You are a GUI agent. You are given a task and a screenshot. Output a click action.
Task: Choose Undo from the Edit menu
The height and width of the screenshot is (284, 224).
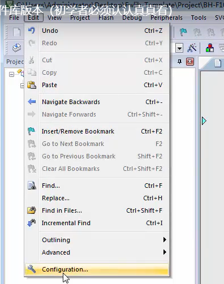97,31
